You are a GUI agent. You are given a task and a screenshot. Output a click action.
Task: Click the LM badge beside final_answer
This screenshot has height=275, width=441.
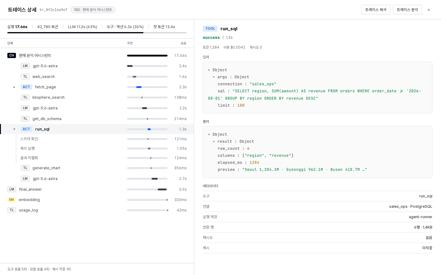12,189
